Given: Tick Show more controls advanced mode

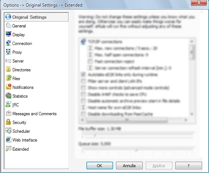Looking at the screenshot, I should point(83,88).
